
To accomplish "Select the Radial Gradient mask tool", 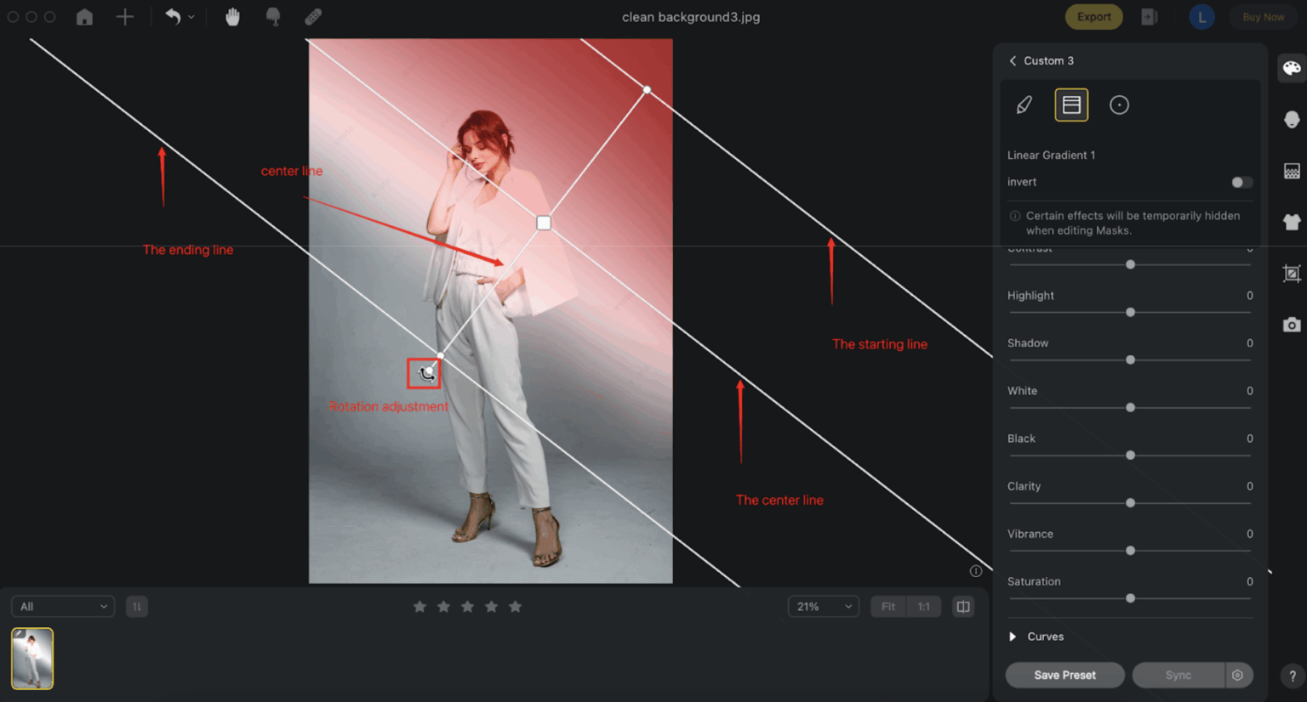I will click(x=1119, y=105).
